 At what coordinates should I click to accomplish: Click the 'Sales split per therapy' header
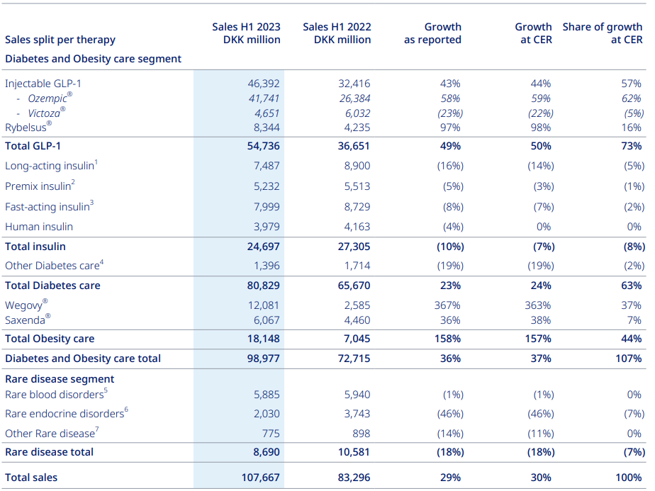click(60, 40)
